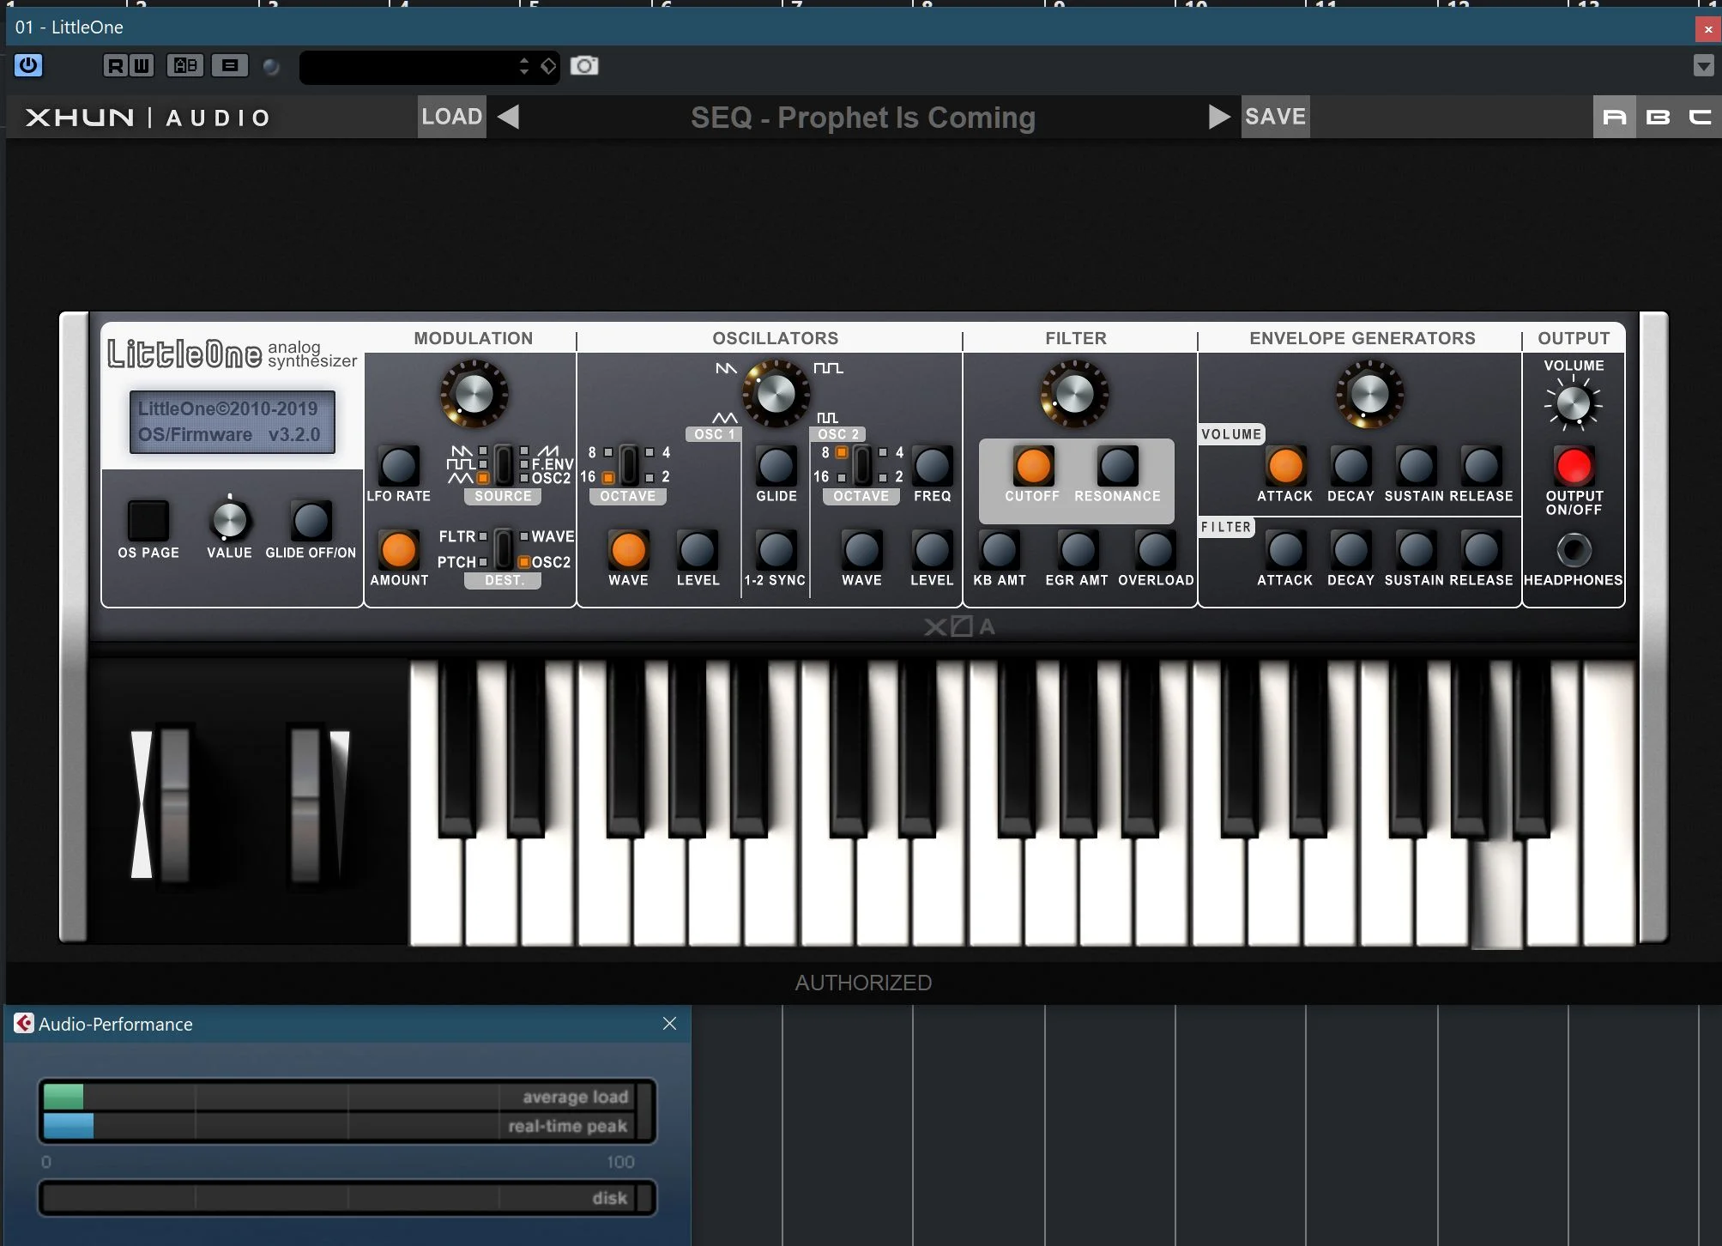Viewport: 1722px width, 1246px height.
Task: Toggle the plugin bypass power button
Action: tap(28, 65)
